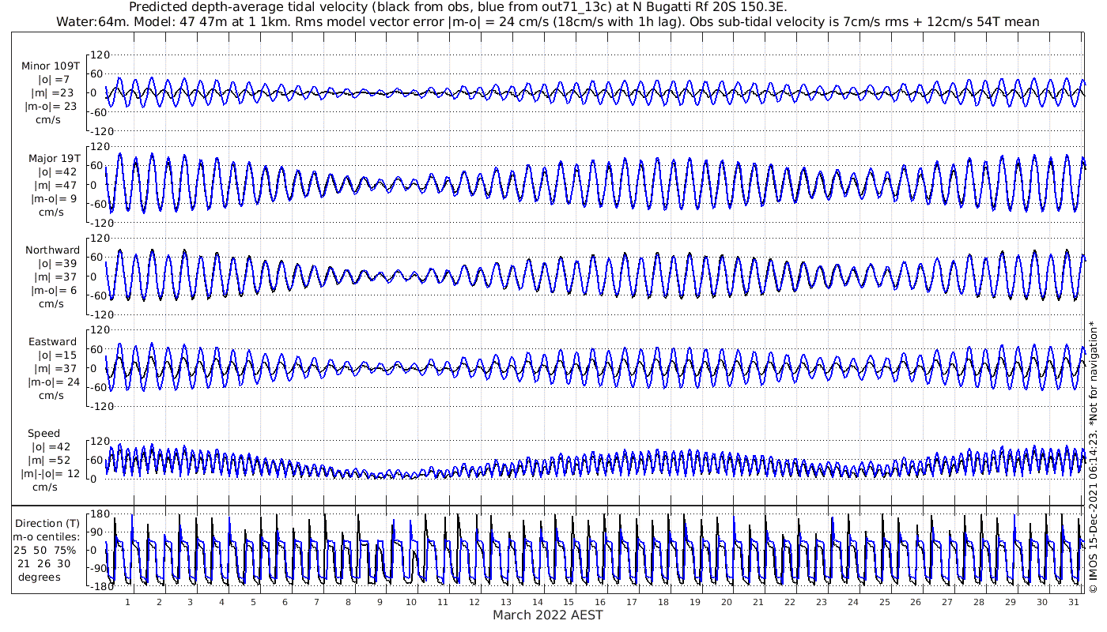Select the '|m-o|= 9' value
The height and width of the screenshot is (632, 1107).
tap(54, 199)
